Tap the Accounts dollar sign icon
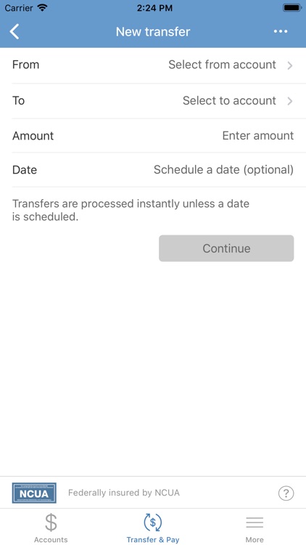The image size is (306, 545). pos(51,522)
